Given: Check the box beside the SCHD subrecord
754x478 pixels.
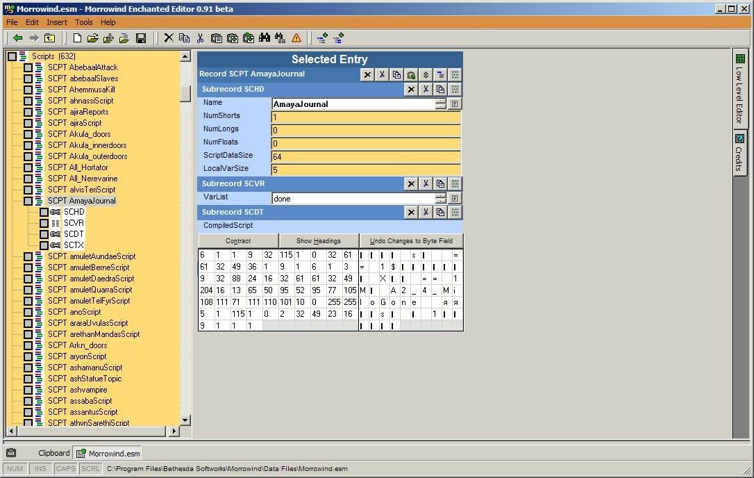Looking at the screenshot, I should pos(44,212).
